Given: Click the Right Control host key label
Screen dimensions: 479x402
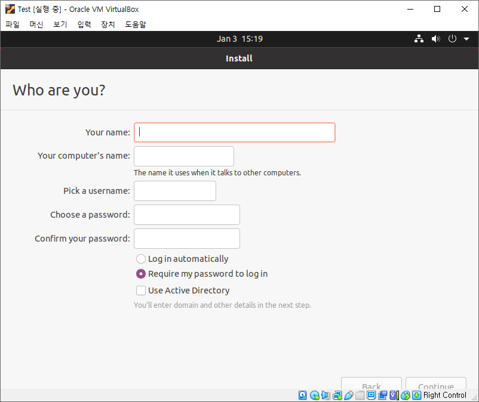Looking at the screenshot, I should pyautogui.click(x=445, y=395).
